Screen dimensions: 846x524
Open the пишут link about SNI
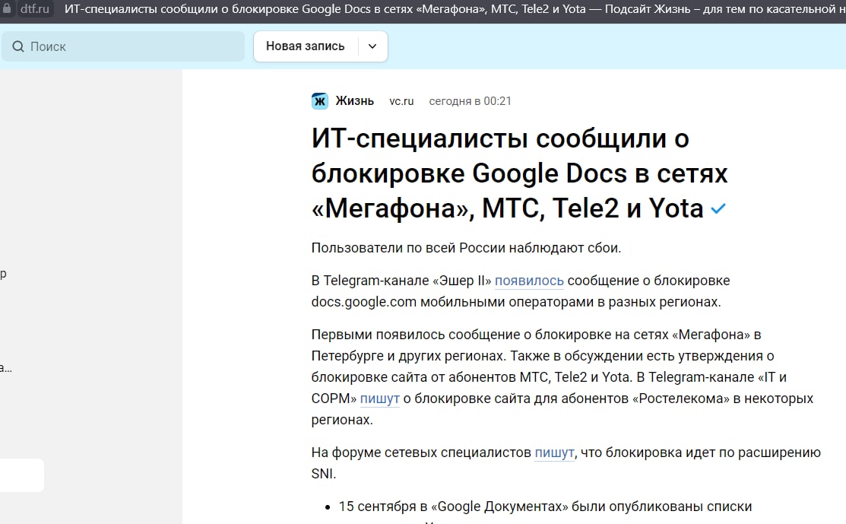click(x=554, y=453)
